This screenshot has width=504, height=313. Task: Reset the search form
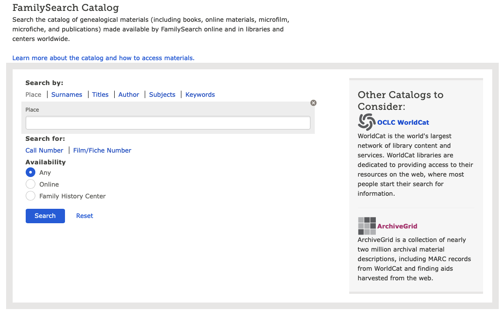coord(84,216)
